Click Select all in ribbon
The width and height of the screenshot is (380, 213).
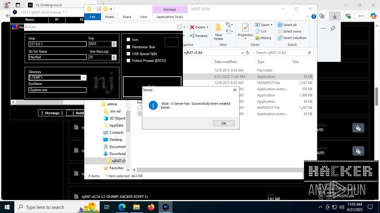(x=287, y=25)
